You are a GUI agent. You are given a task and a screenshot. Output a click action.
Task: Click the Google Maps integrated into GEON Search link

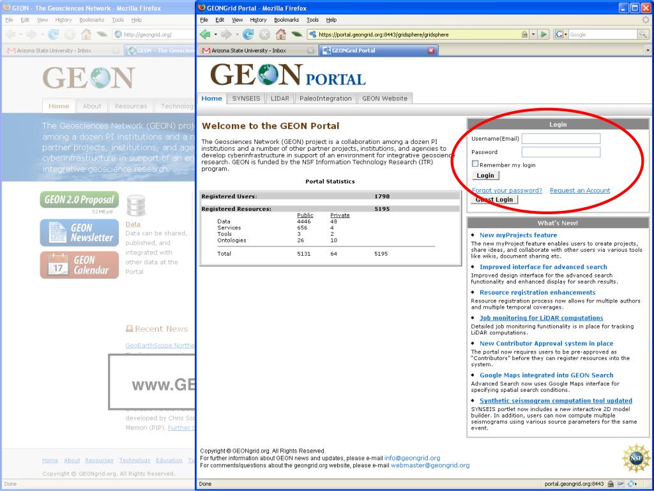coord(547,375)
